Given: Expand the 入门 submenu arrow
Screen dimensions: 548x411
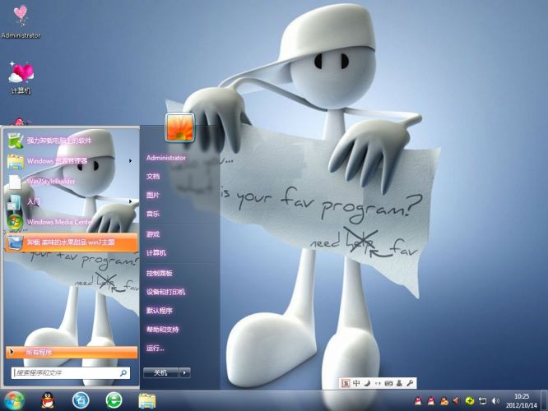Looking at the screenshot, I should [x=132, y=201].
